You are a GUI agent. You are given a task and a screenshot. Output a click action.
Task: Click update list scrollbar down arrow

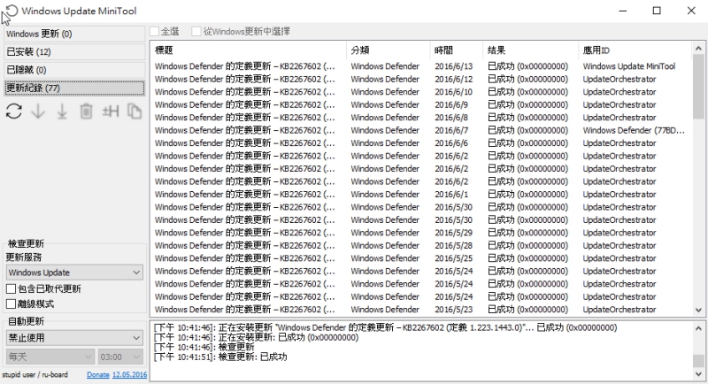pyautogui.click(x=698, y=310)
